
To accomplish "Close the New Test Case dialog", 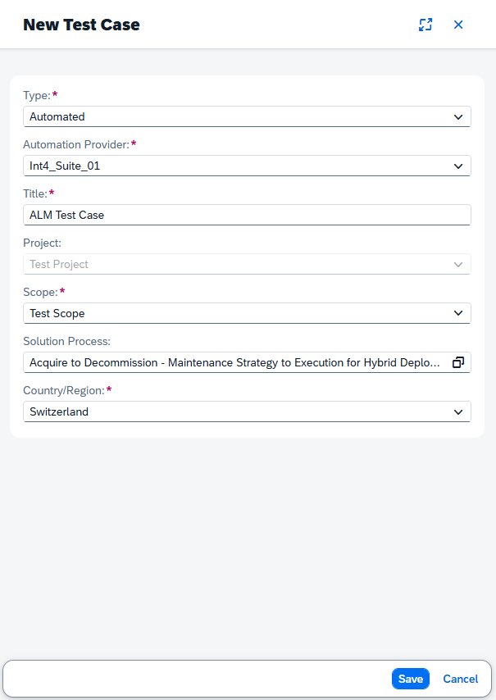I will tap(458, 25).
